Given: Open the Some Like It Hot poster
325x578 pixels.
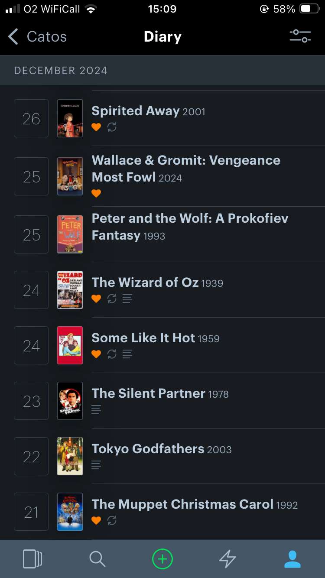Looking at the screenshot, I should pos(70,345).
